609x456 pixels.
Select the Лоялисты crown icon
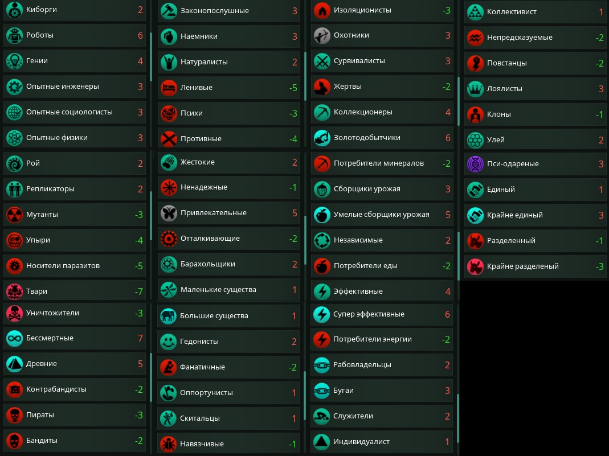[475, 89]
